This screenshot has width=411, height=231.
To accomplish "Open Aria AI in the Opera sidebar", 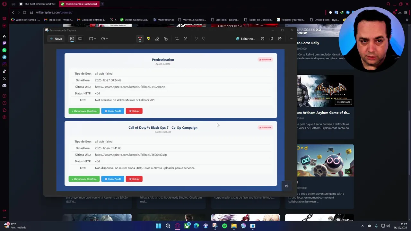I will pos(4,36).
